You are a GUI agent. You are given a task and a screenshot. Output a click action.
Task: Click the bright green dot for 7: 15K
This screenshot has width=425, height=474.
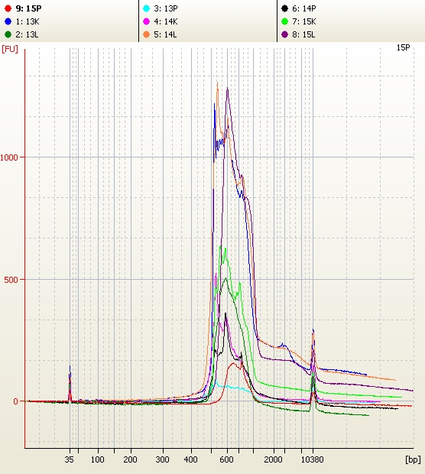(284, 21)
